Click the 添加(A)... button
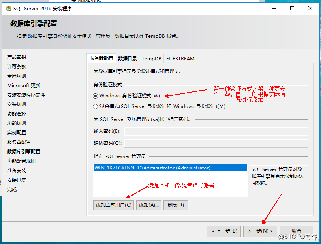Screen dimensions: 321x244 148,205
